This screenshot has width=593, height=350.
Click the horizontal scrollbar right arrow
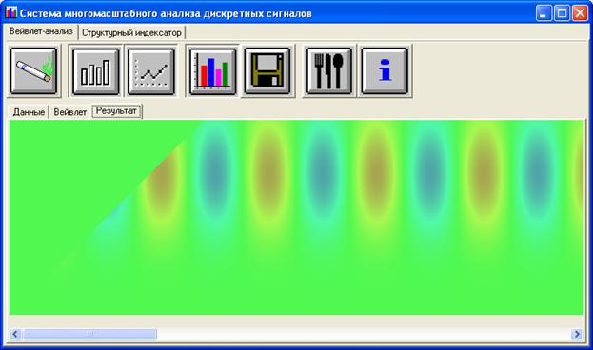tap(577, 334)
